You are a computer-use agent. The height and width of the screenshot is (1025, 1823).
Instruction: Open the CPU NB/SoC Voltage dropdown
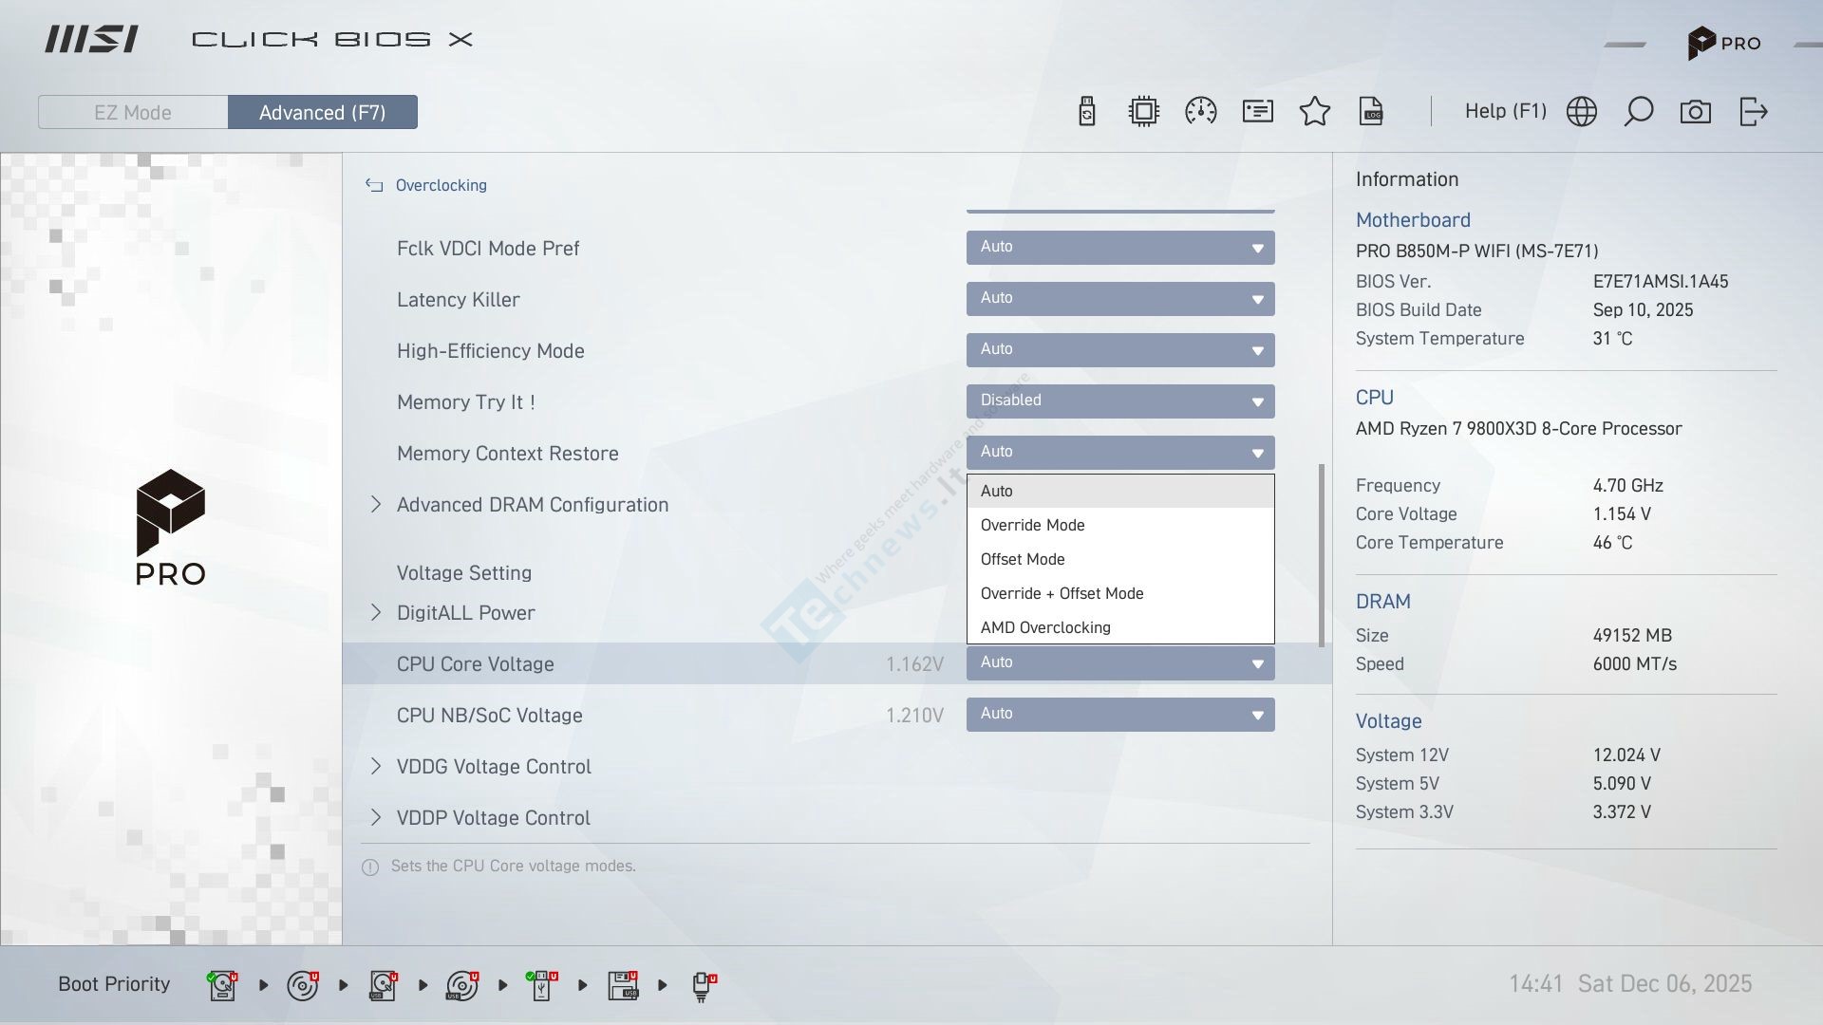click(1120, 715)
